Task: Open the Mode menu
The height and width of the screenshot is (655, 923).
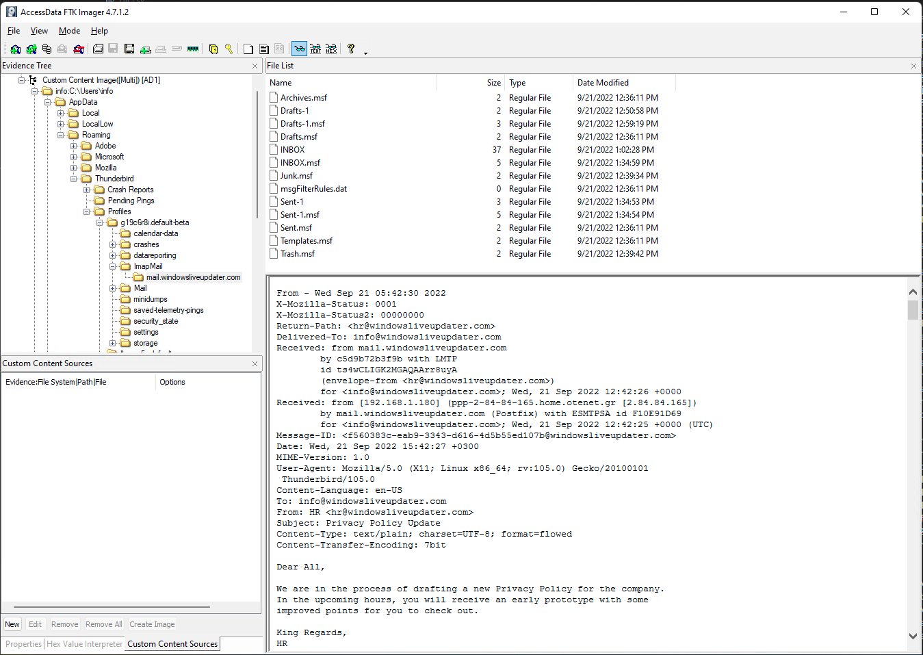Action: click(x=69, y=31)
